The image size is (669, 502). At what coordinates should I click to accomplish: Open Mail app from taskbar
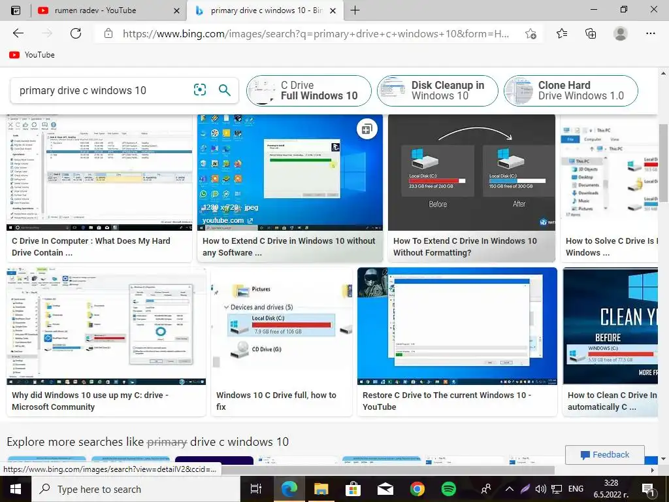385,489
